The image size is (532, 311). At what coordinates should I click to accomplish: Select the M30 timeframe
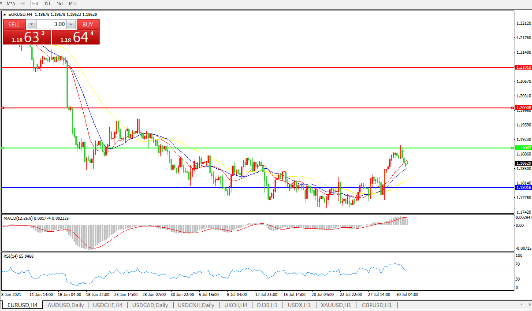click(x=11, y=4)
